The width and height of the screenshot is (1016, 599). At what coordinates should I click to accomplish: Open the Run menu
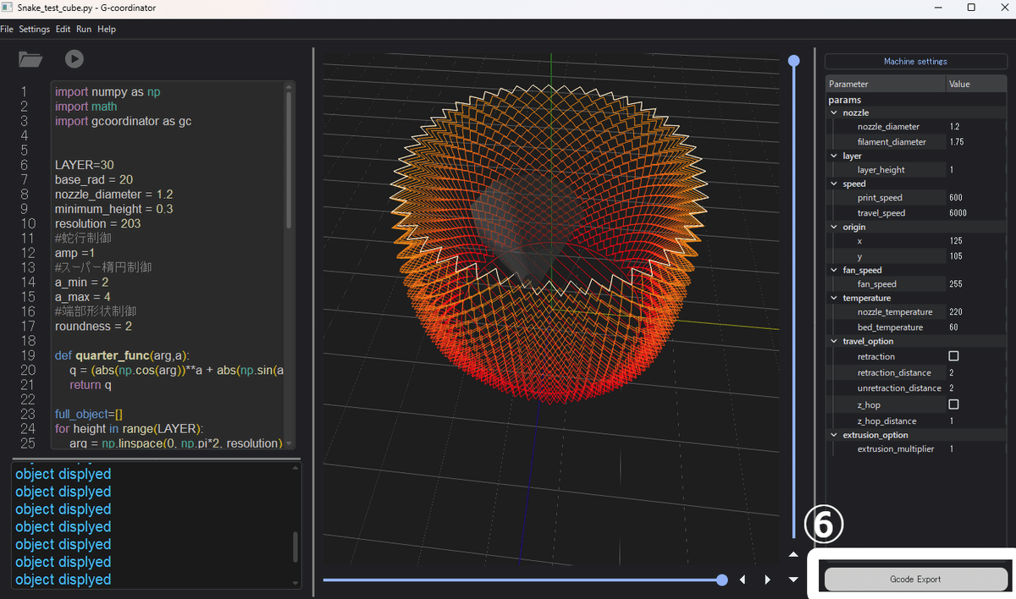click(x=84, y=29)
